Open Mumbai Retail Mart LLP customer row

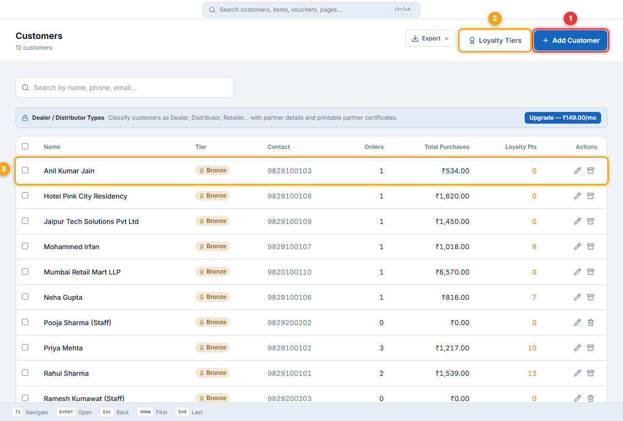click(x=311, y=272)
